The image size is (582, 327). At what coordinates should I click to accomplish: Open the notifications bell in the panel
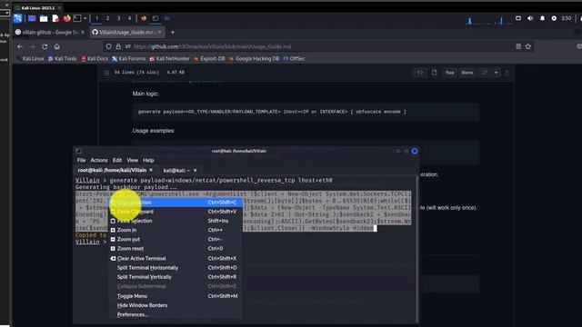click(x=542, y=18)
